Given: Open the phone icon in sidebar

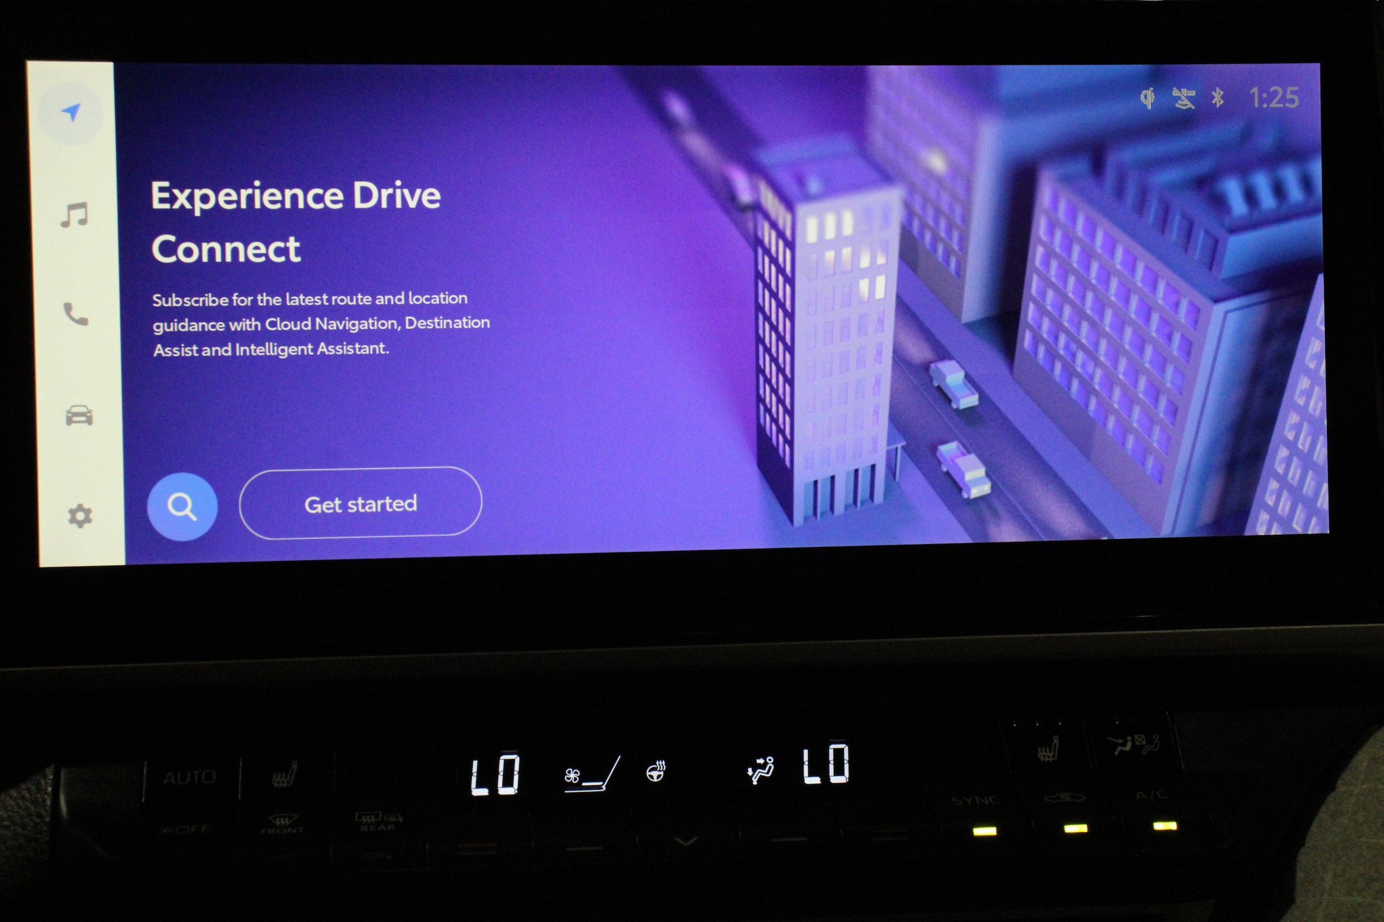Looking at the screenshot, I should [76, 314].
